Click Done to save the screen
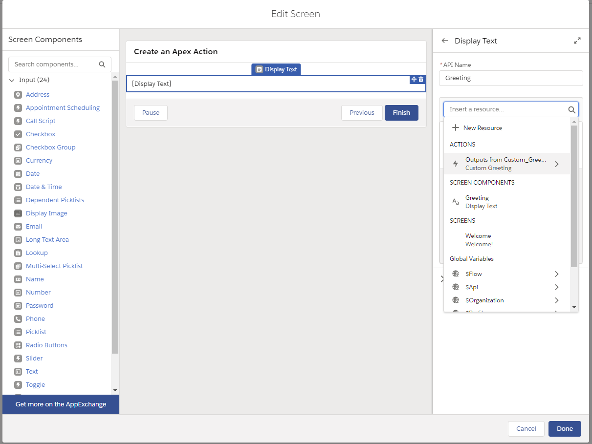The width and height of the screenshot is (592, 444). pyautogui.click(x=564, y=428)
